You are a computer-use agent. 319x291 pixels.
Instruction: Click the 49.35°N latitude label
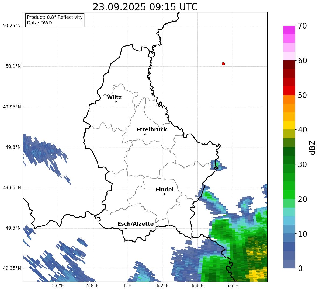(12, 268)
